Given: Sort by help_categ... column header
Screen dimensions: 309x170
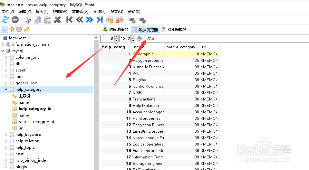Looking at the screenshot, I should click(x=115, y=47).
